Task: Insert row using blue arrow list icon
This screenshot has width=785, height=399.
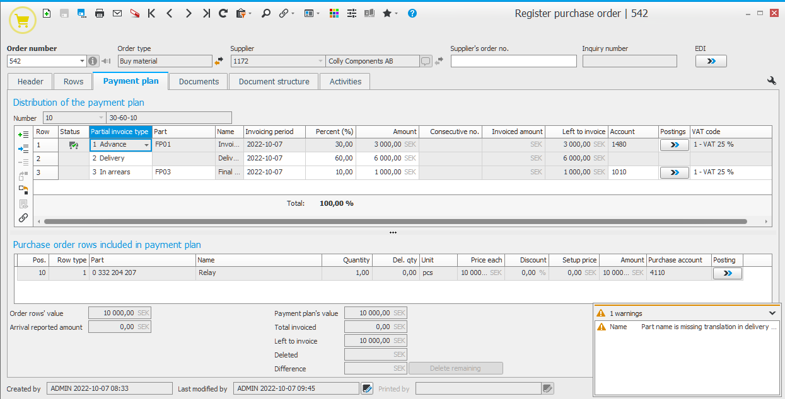Action: pos(23,149)
